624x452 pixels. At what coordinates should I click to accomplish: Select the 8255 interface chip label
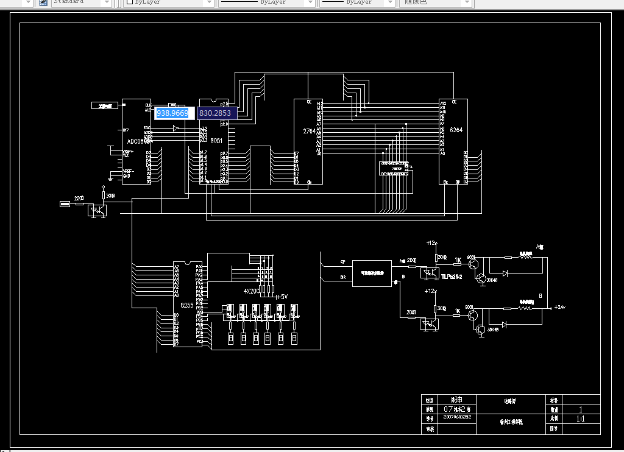pos(187,305)
